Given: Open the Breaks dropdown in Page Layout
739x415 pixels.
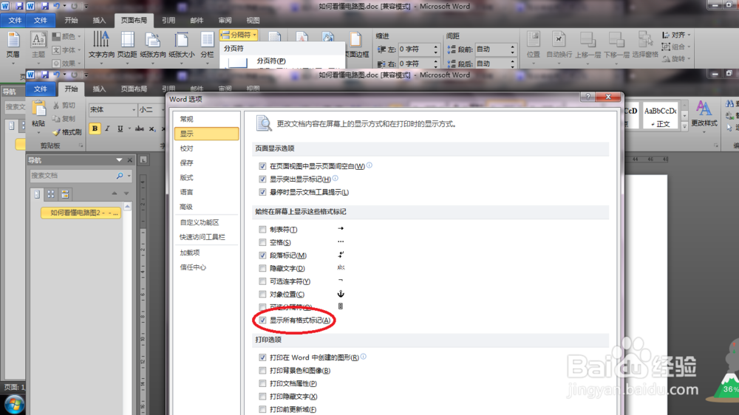Looking at the screenshot, I should 239,35.
